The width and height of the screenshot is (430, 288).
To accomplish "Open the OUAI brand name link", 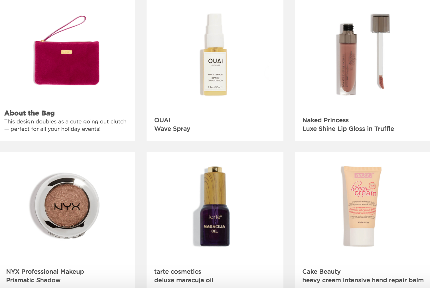I will click(162, 120).
